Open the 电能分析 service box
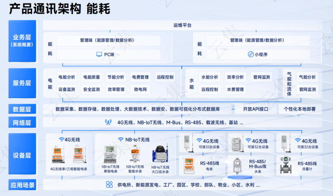This screenshot has height=196, width=333. coord(67,77)
